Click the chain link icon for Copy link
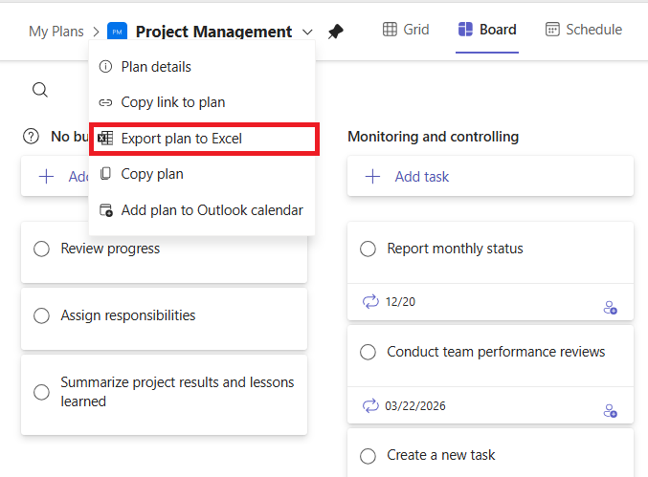 click(x=105, y=102)
